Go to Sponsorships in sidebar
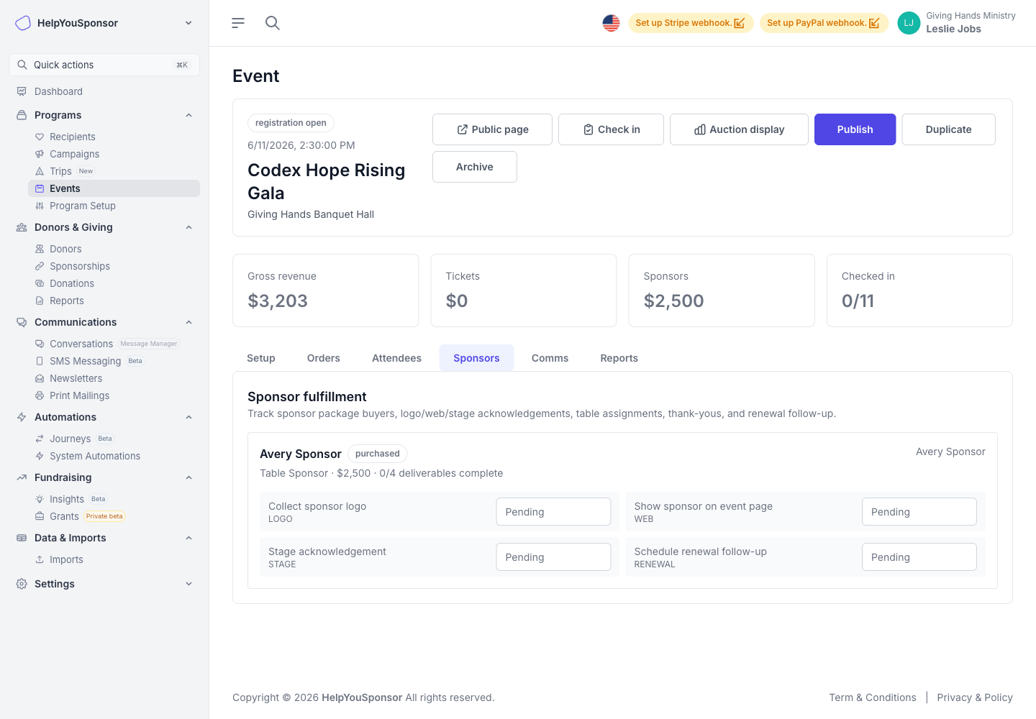This screenshot has height=719, width=1036. pos(79,266)
